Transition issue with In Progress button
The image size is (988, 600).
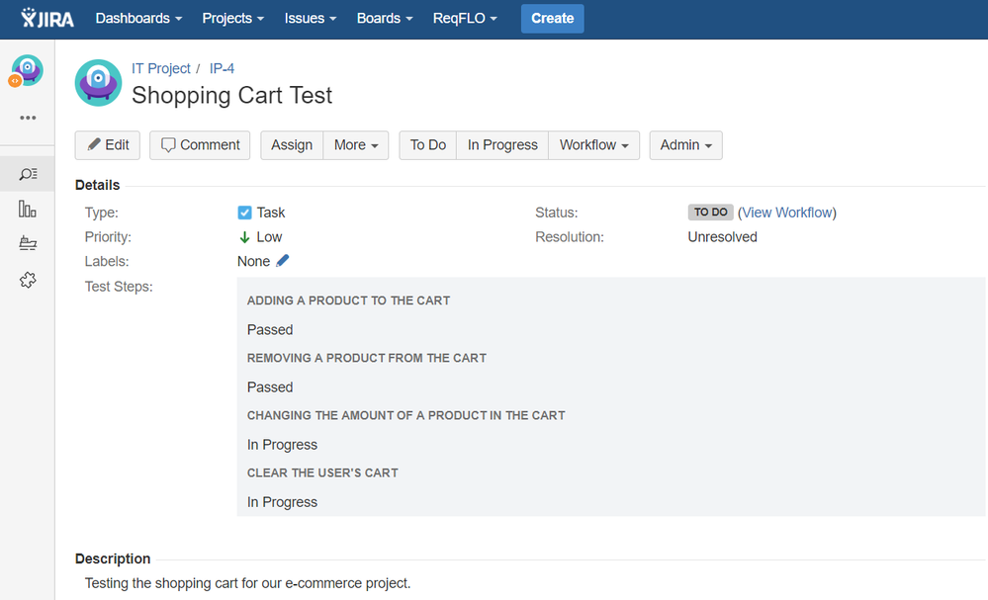502,145
